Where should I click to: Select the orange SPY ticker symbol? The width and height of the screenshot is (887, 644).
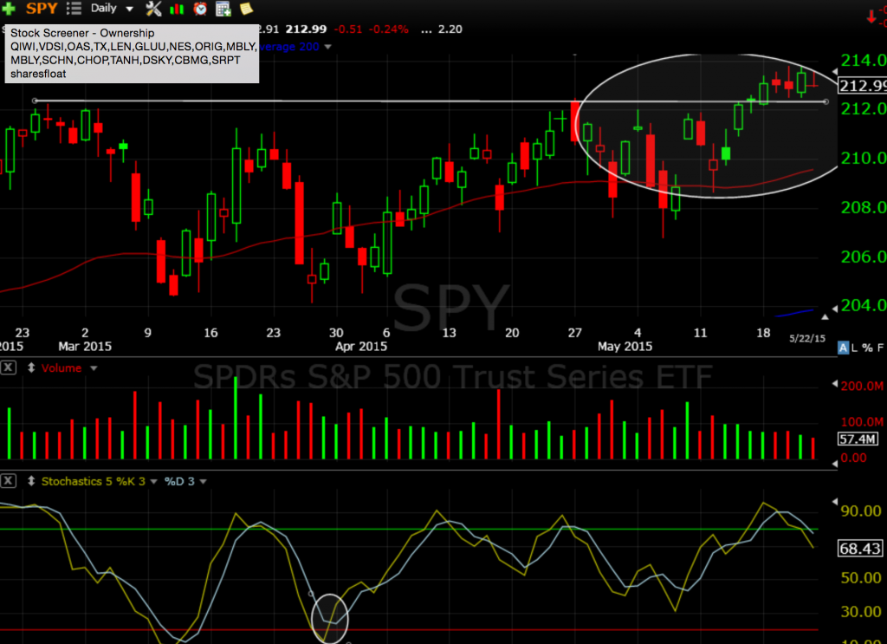(x=42, y=9)
